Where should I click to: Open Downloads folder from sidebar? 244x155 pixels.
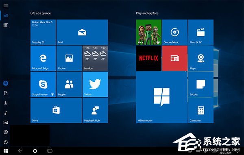pyautogui.click(x=6, y=103)
